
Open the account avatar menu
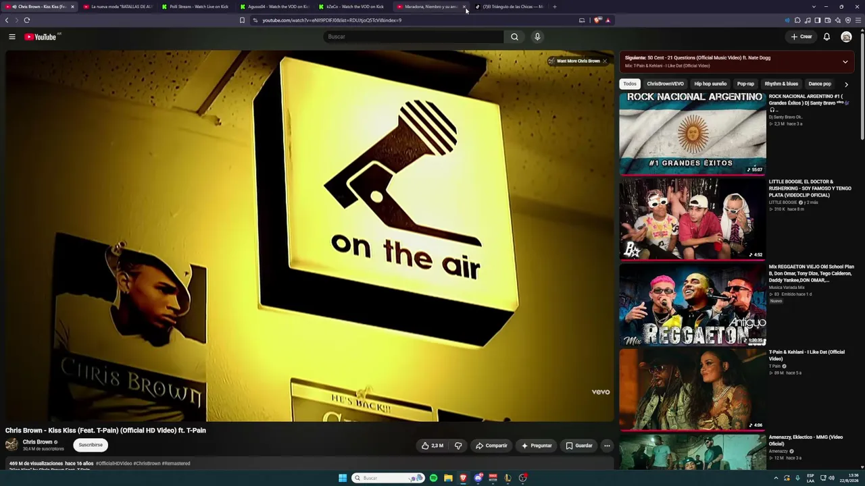pyautogui.click(x=846, y=36)
